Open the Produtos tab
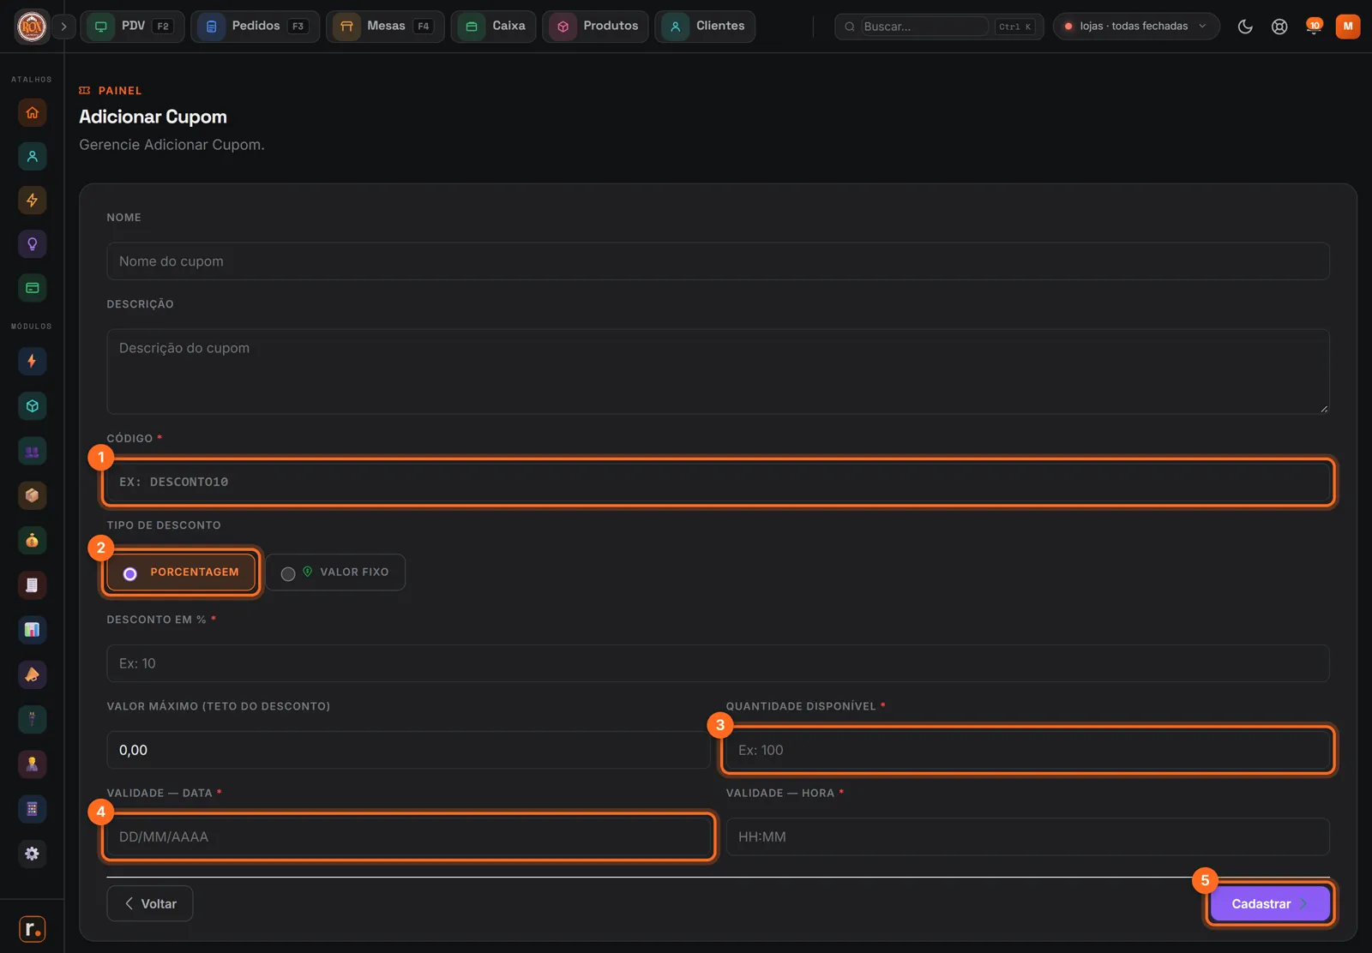The width and height of the screenshot is (1372, 953). 595,27
